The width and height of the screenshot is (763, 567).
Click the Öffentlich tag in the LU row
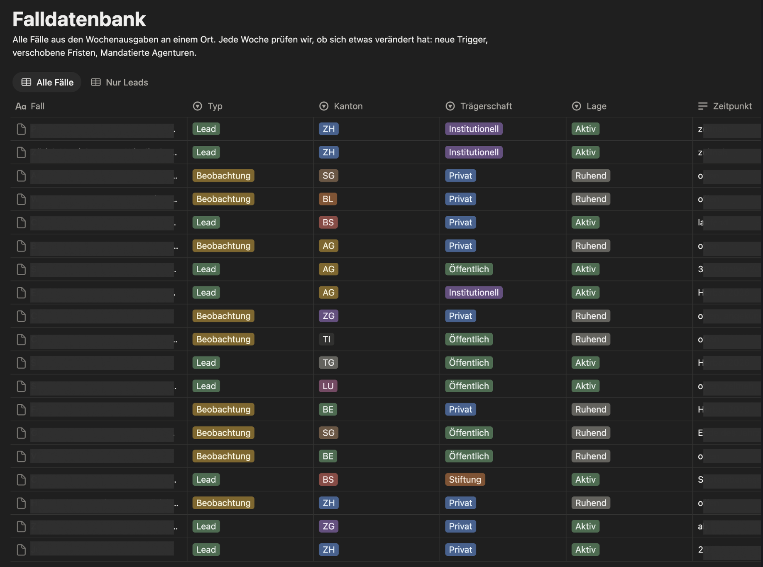coord(469,386)
